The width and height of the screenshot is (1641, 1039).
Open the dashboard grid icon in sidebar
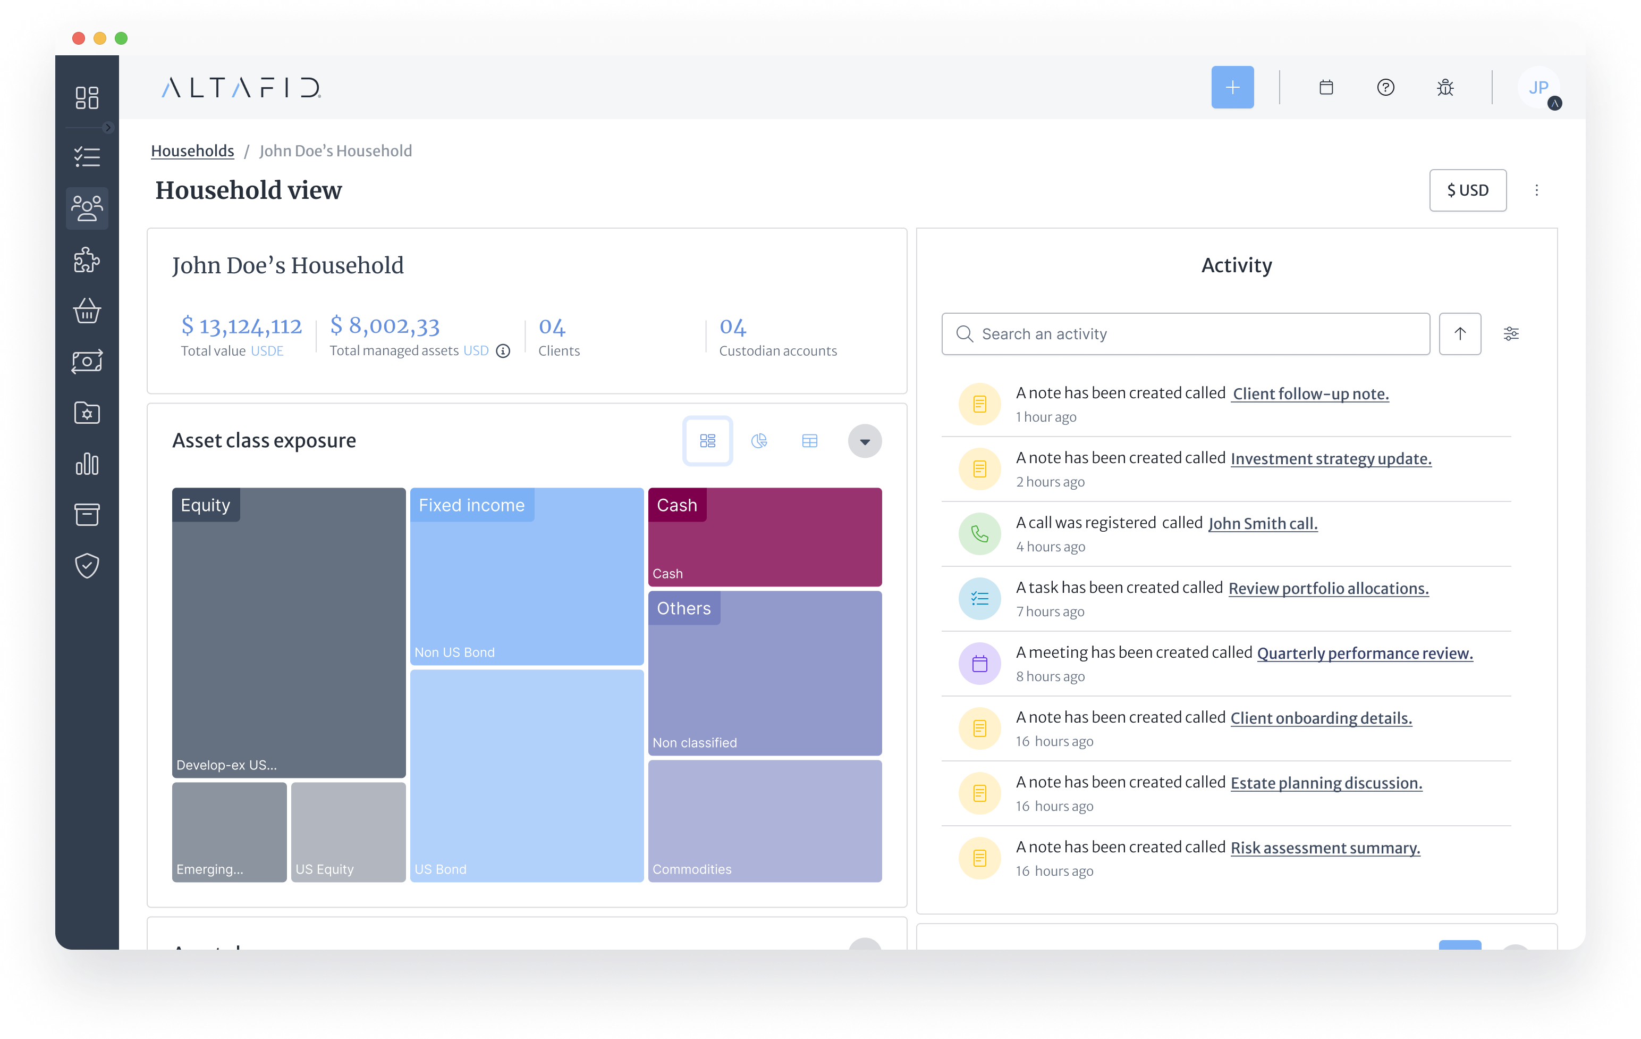[x=87, y=97]
